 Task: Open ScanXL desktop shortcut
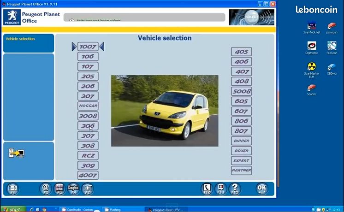click(312, 90)
